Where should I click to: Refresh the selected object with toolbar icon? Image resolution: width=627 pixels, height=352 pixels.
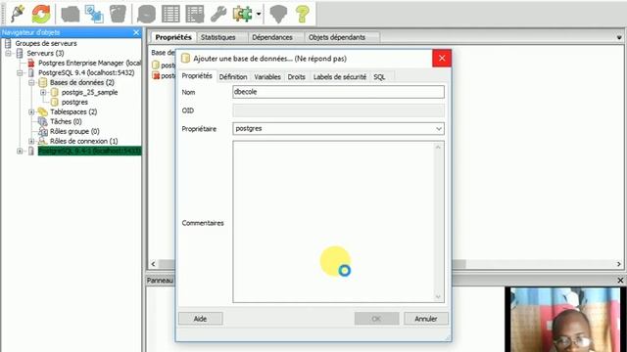point(41,14)
